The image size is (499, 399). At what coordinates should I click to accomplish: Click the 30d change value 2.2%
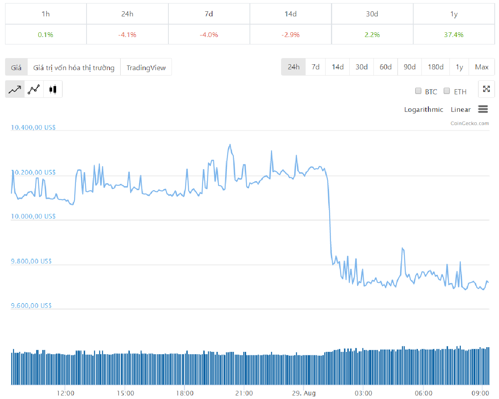point(372,35)
